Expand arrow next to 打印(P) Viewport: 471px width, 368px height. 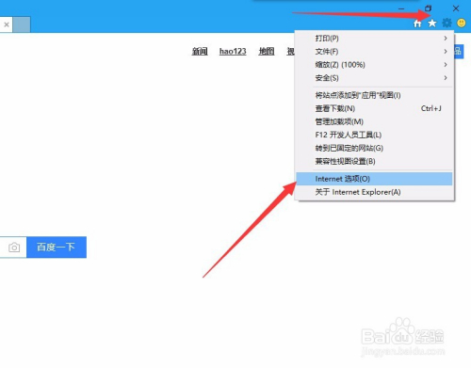pyautogui.click(x=446, y=39)
